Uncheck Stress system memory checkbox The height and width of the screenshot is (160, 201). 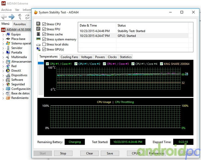tap(44, 39)
